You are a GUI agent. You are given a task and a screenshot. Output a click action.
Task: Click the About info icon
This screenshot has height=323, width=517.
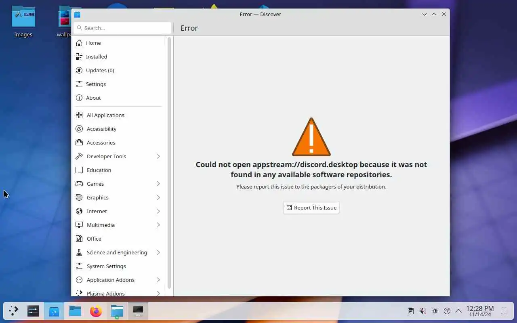[x=79, y=98]
